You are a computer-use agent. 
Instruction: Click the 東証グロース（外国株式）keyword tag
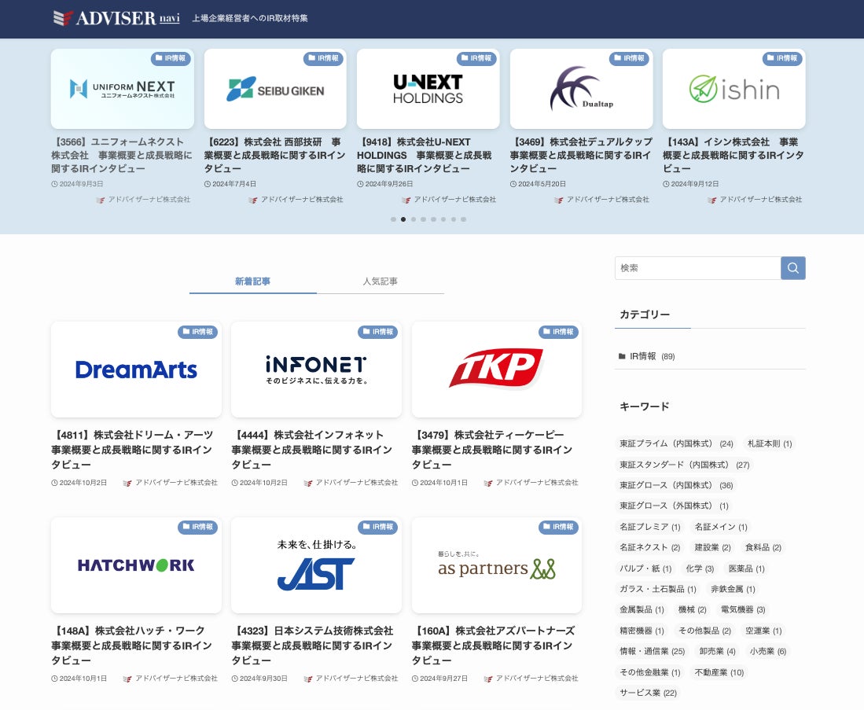(674, 506)
